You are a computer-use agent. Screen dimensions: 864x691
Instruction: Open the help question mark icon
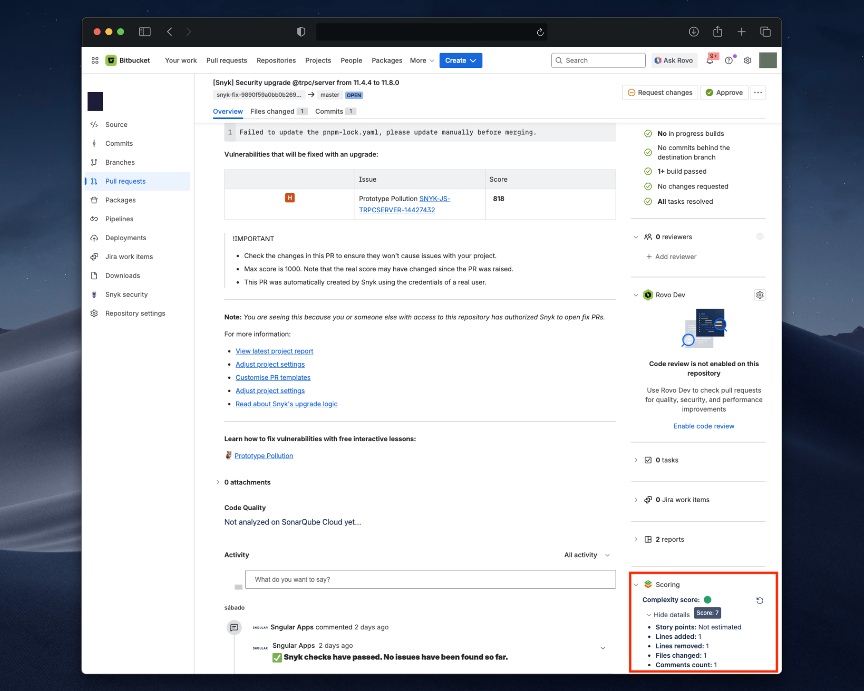729,61
